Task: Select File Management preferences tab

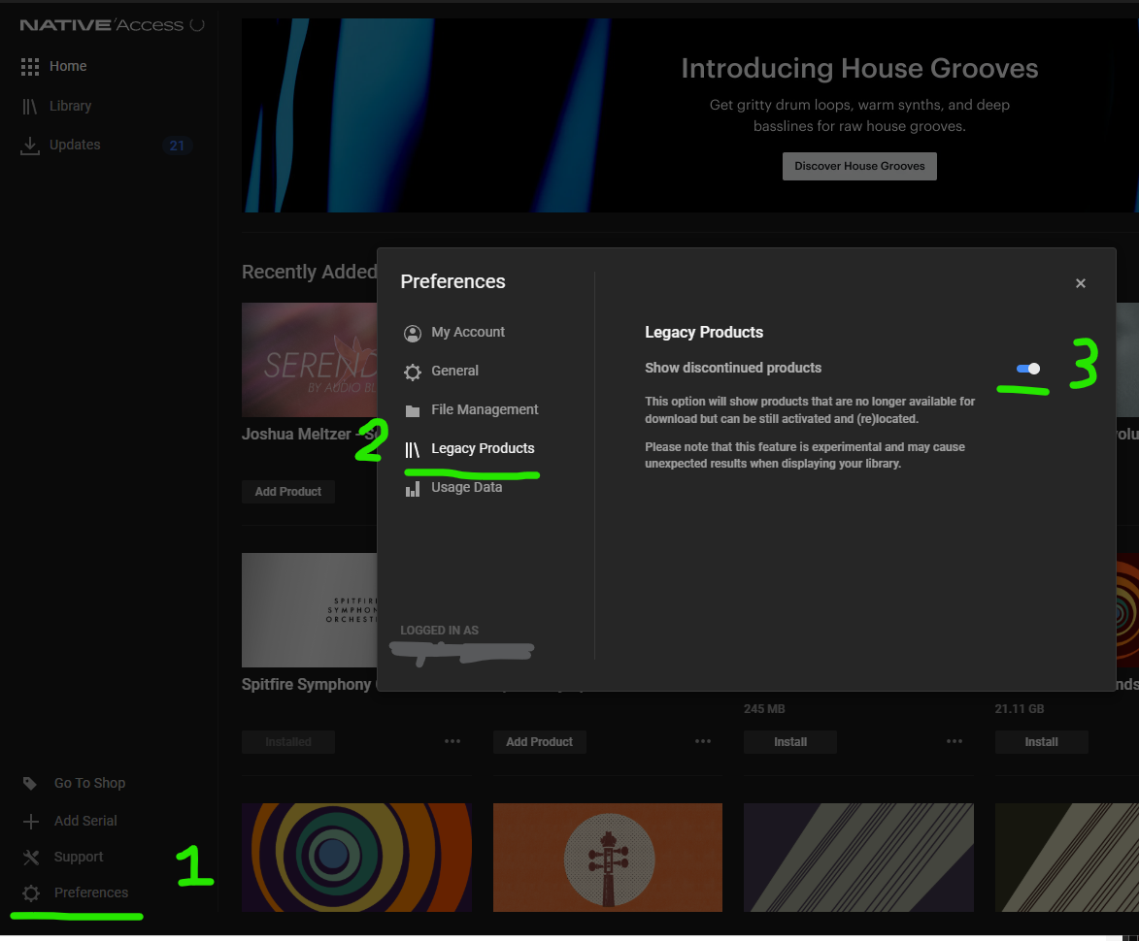Action: coord(485,409)
